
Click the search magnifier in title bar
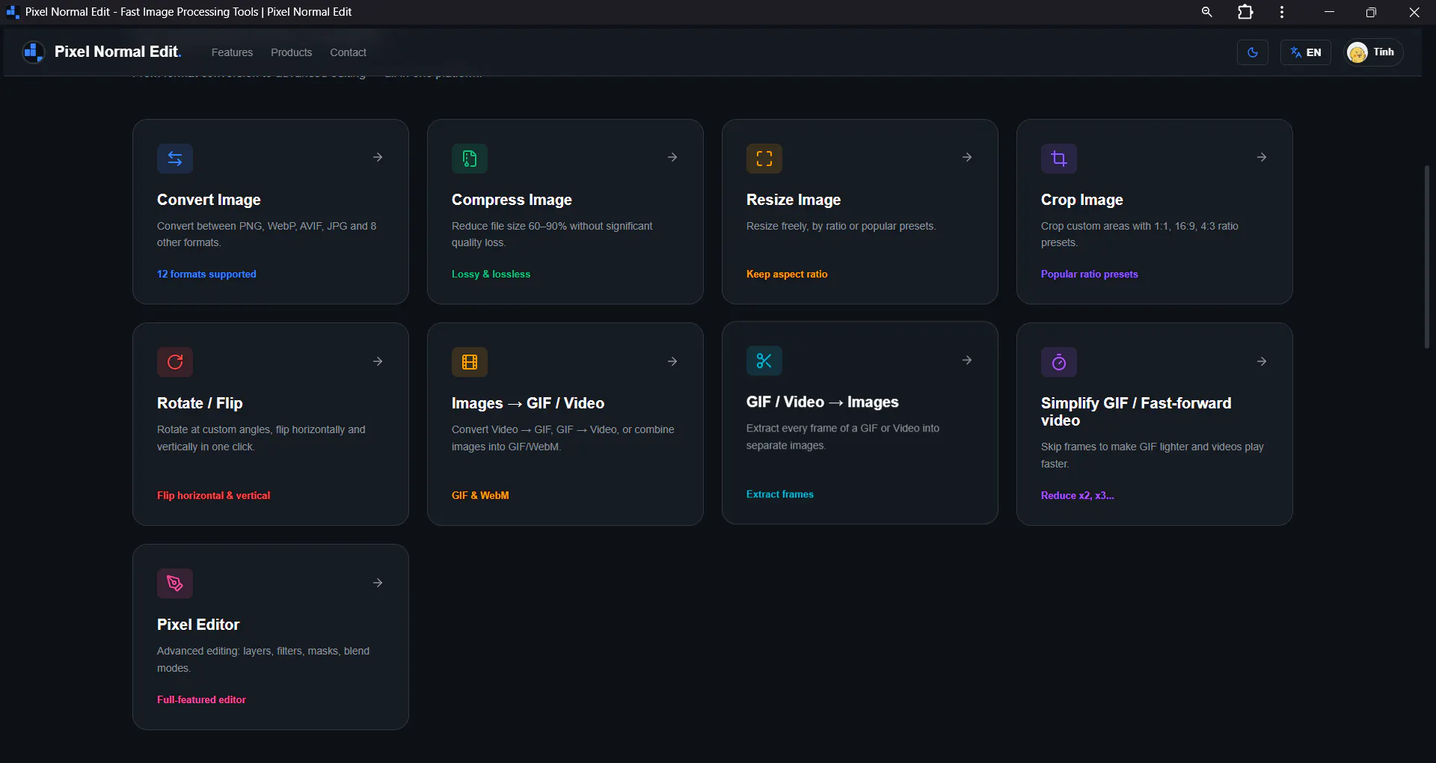point(1206,12)
